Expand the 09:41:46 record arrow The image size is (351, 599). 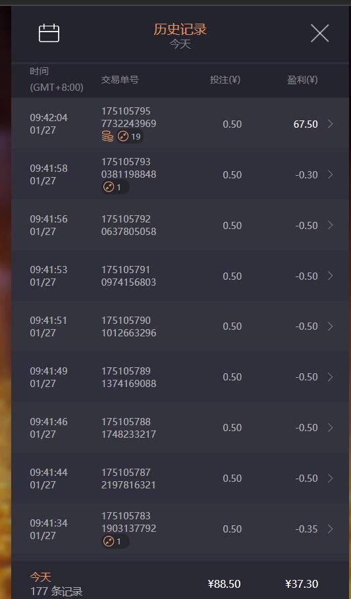click(x=331, y=427)
